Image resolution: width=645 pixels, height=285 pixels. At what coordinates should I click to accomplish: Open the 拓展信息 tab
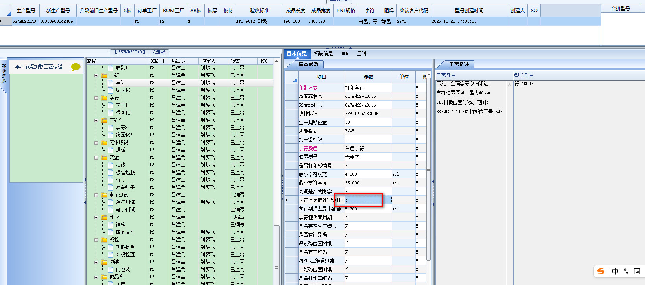click(x=323, y=54)
